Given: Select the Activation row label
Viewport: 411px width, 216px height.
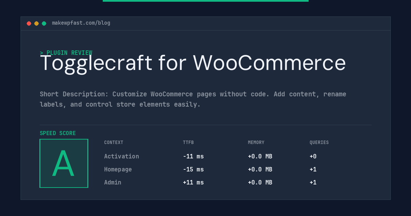Looking at the screenshot, I should tap(122, 156).
